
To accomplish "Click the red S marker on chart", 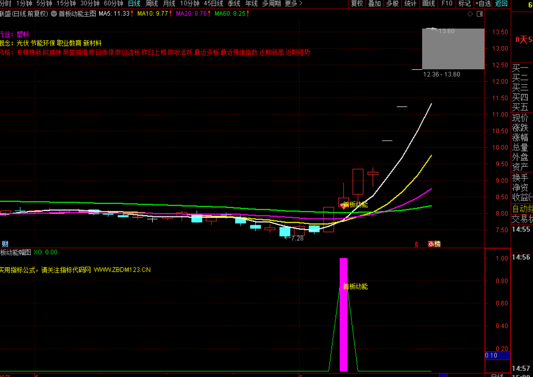I will tap(416, 244).
